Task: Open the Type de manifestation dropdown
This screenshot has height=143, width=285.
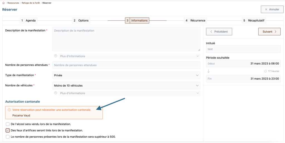Action: point(126,75)
